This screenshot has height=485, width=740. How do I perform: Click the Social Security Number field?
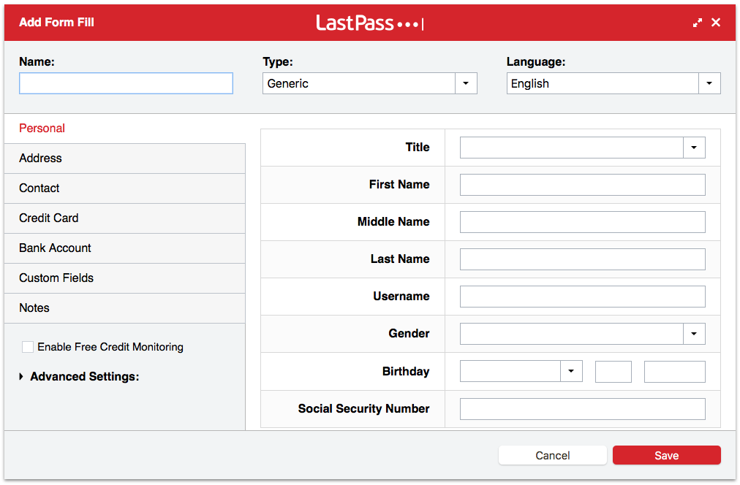pos(582,409)
